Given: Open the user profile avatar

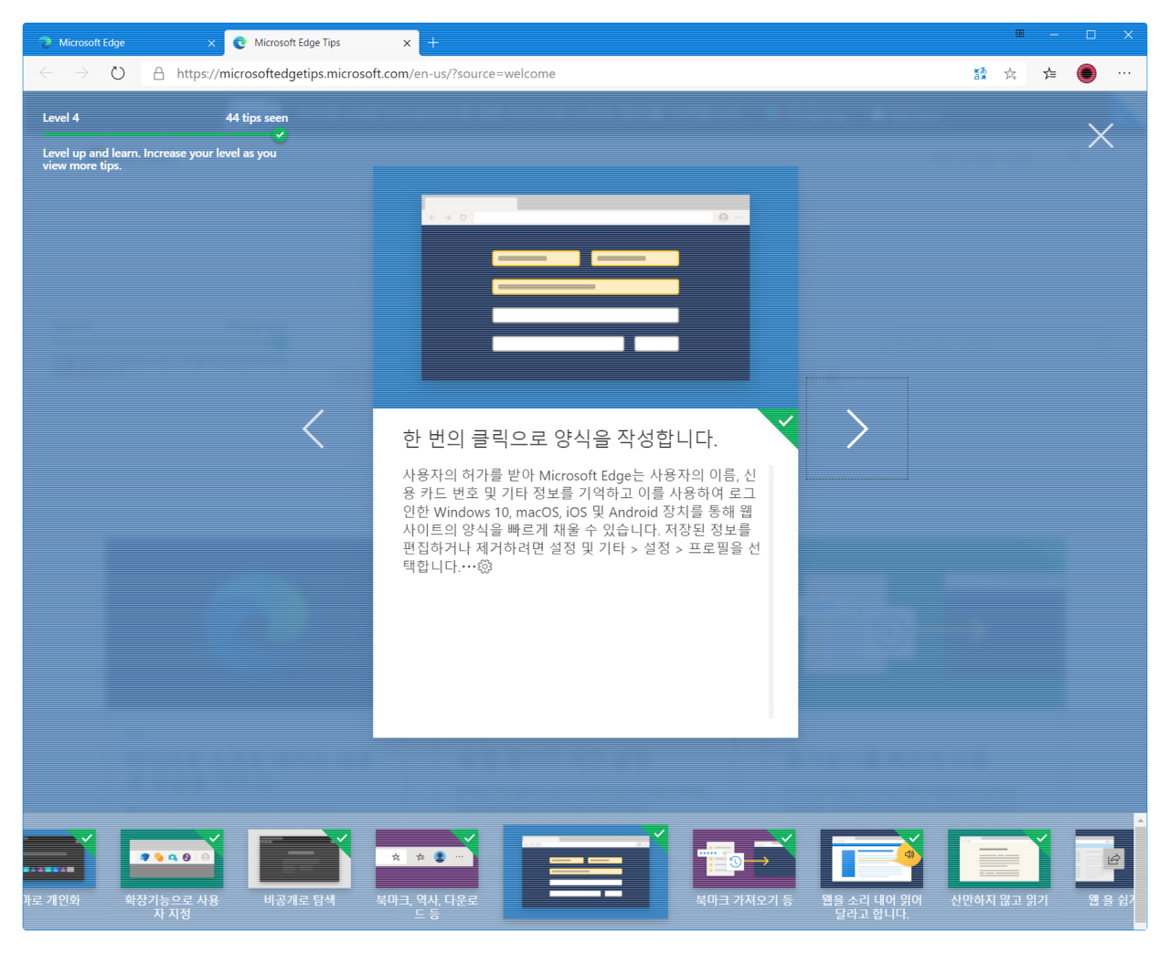Looking at the screenshot, I should click(x=1086, y=74).
